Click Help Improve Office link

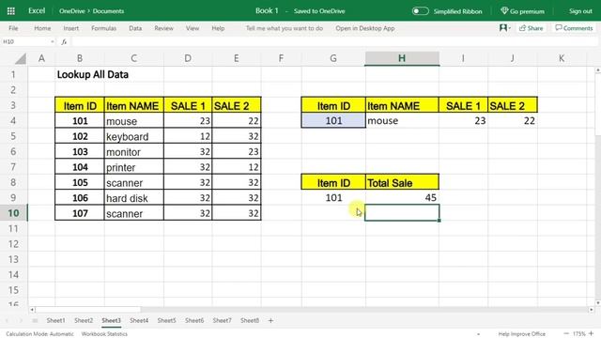click(x=522, y=334)
